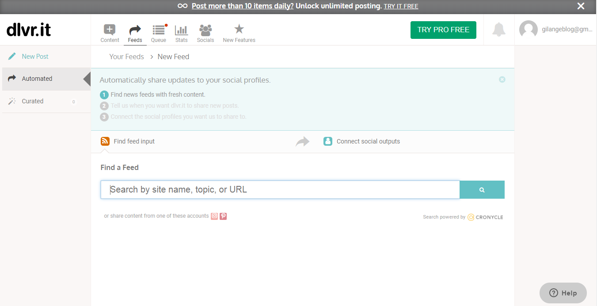Dismiss the instructions panel with its close icon
The width and height of the screenshot is (597, 306).
click(x=502, y=79)
